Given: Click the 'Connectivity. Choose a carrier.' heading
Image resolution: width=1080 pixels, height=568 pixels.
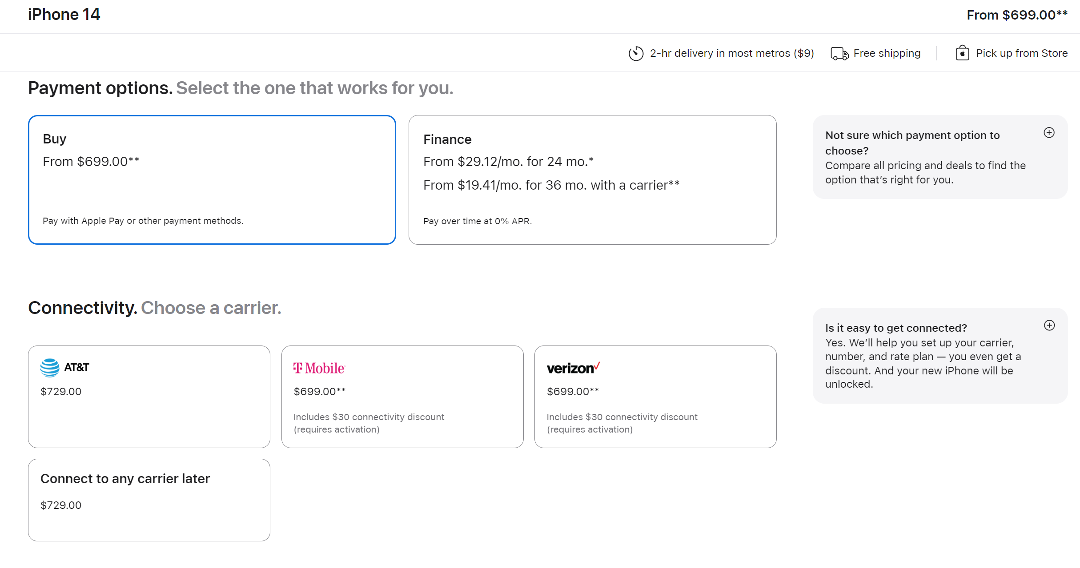Looking at the screenshot, I should coord(155,308).
